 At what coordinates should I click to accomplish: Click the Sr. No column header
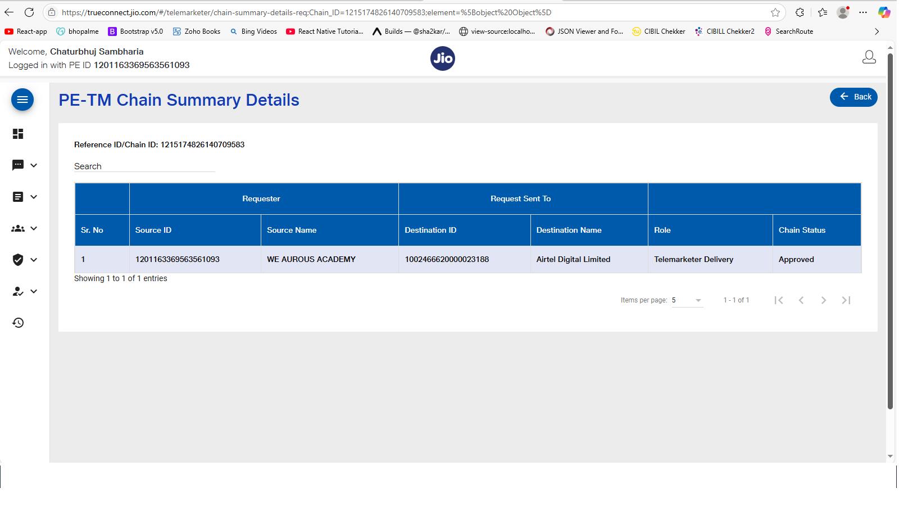coord(102,230)
